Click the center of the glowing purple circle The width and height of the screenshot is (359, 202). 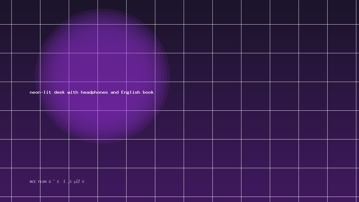click(102, 76)
